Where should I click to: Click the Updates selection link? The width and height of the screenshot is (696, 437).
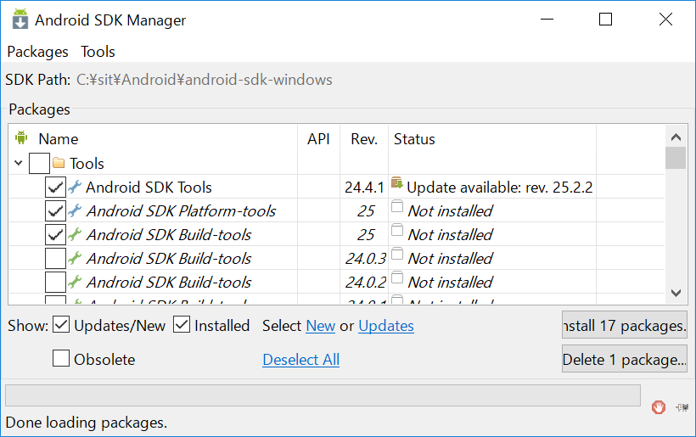pyautogui.click(x=386, y=326)
